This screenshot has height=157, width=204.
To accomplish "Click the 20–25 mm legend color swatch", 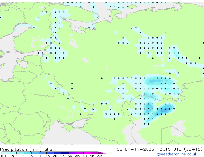I will 58,153.
